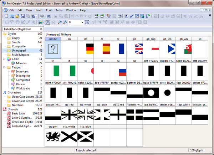Collapse the Color tree node
The width and height of the screenshot is (214, 155).
pos(4,59)
